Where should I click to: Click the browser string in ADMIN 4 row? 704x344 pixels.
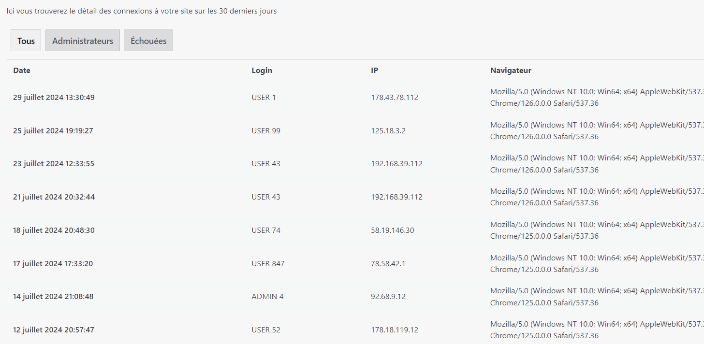597,297
